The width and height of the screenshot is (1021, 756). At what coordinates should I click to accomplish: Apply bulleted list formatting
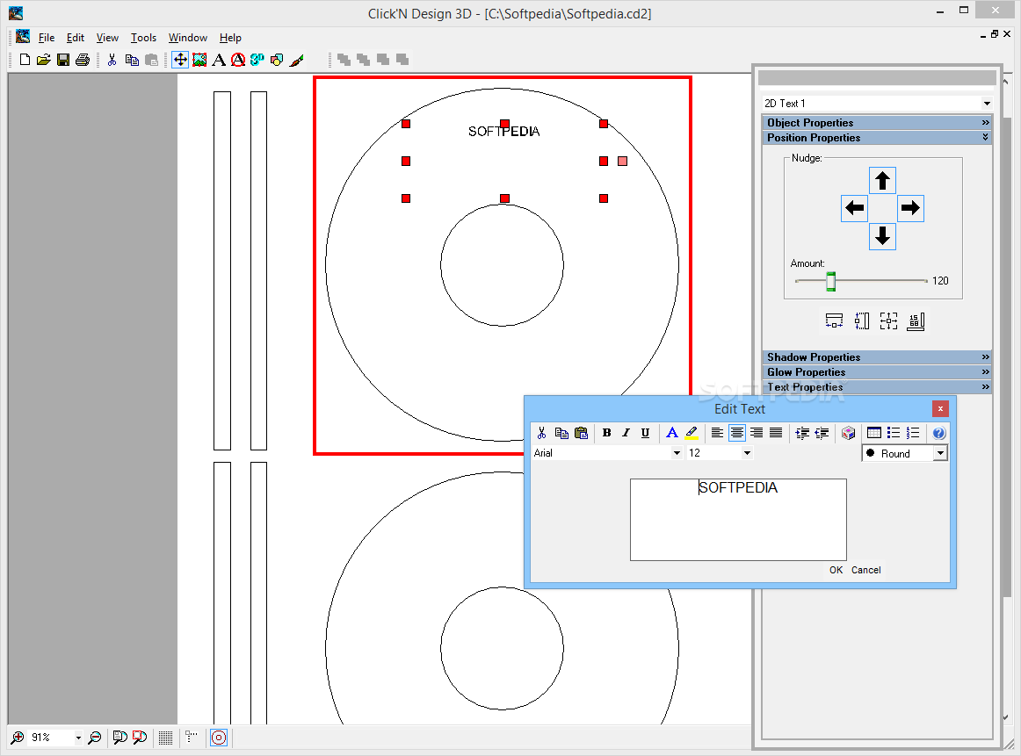[894, 433]
